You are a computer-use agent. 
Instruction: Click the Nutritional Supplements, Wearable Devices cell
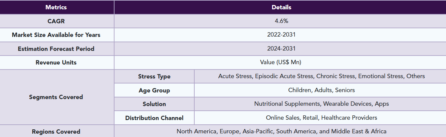321,104
